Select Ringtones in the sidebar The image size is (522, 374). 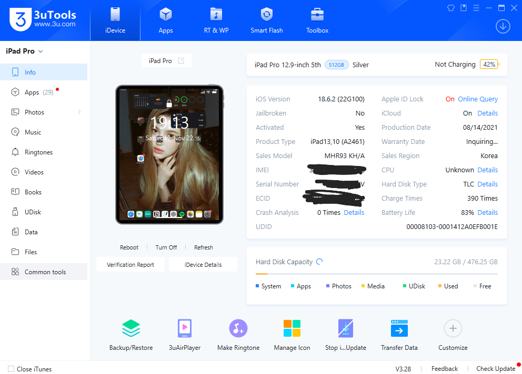[x=38, y=152]
